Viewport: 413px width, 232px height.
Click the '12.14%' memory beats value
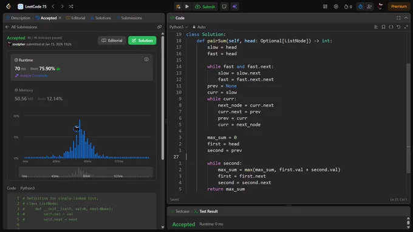pos(55,99)
